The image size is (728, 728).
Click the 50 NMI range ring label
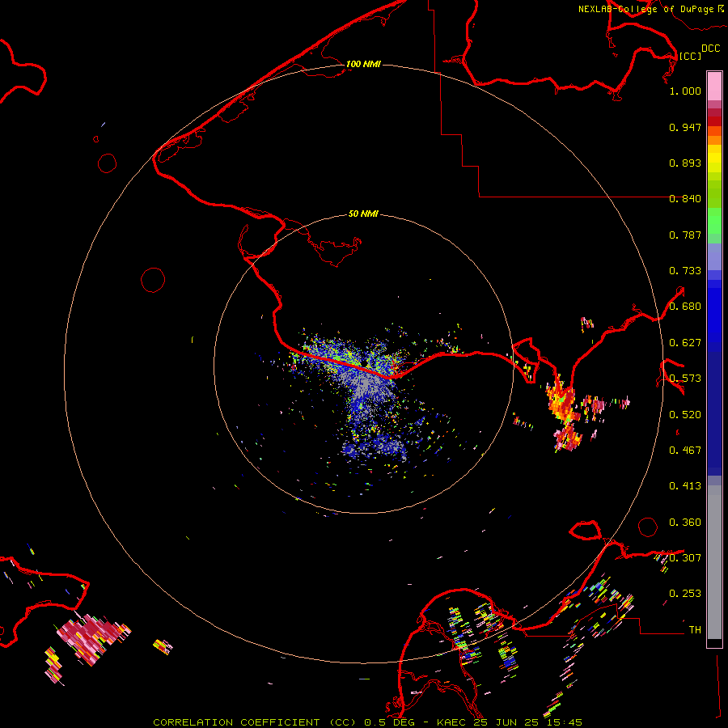click(x=363, y=214)
